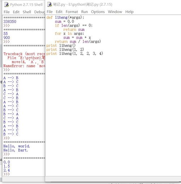Open the Shell window's Edit menu
Viewport: 181px width, 184px height.
[x=16, y=12]
